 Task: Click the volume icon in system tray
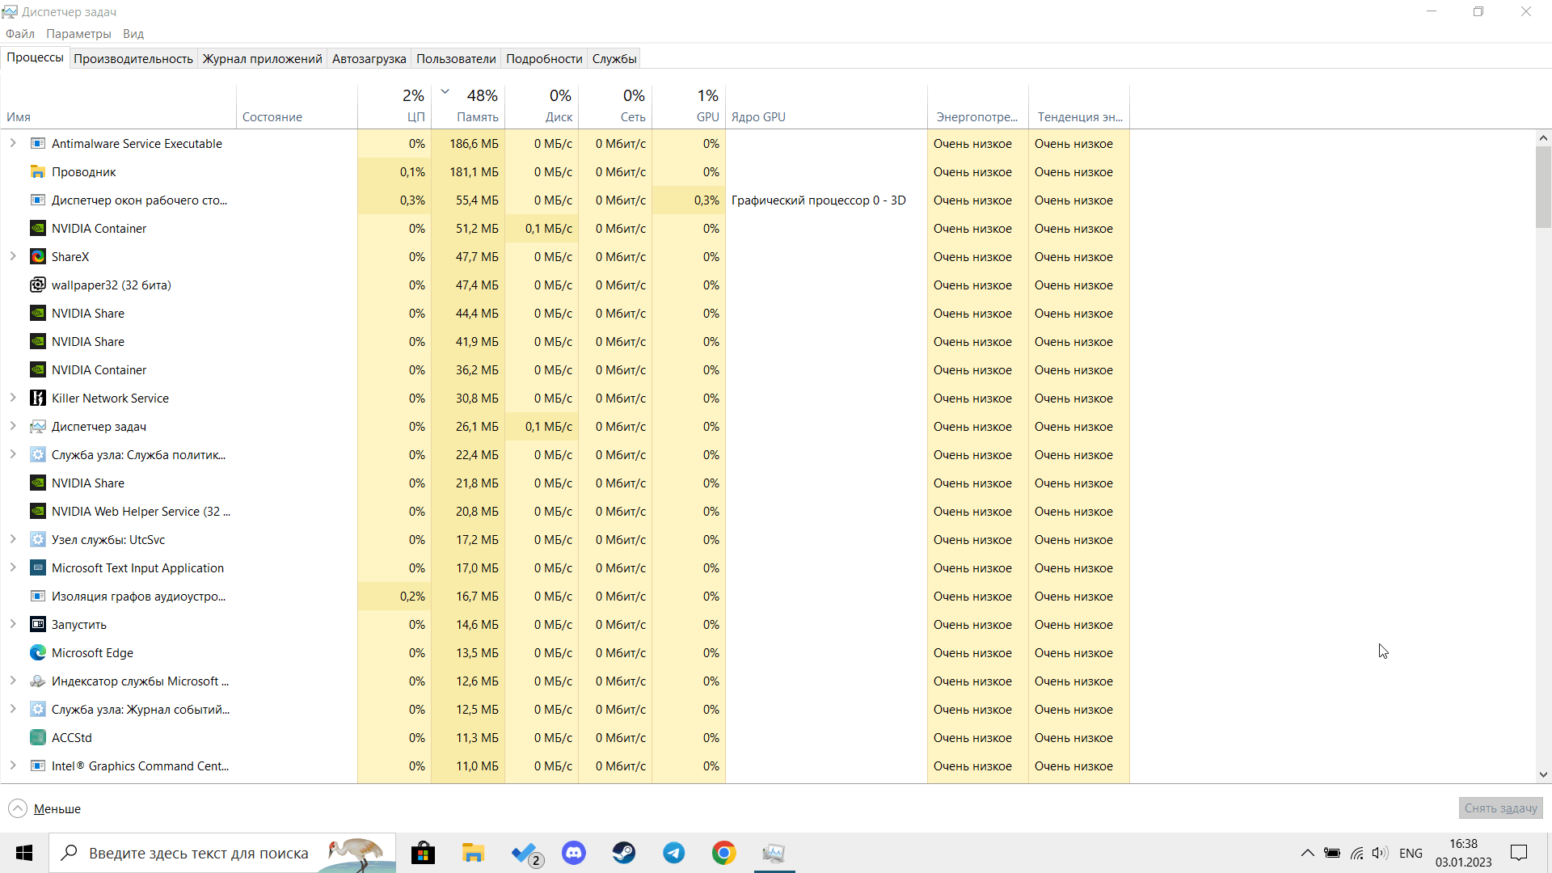(1380, 853)
